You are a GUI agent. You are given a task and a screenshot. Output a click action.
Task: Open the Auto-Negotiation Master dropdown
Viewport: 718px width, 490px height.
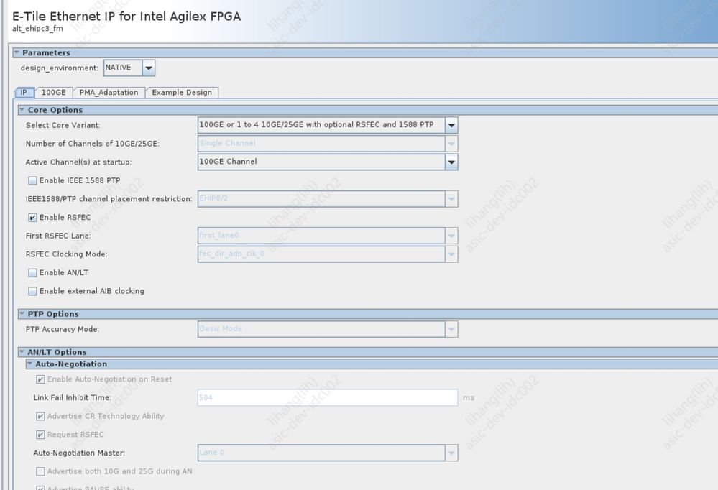click(x=328, y=453)
